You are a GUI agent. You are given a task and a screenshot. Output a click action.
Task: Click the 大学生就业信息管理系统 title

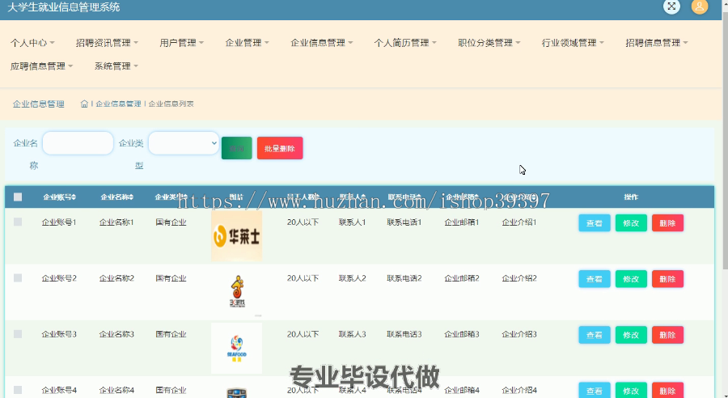(64, 7)
